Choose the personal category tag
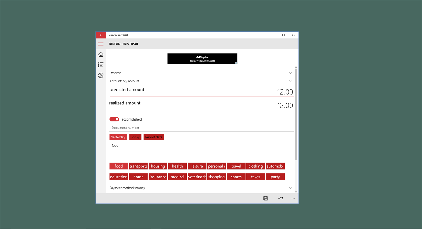Viewport: 422px width, 229px height. point(217,166)
